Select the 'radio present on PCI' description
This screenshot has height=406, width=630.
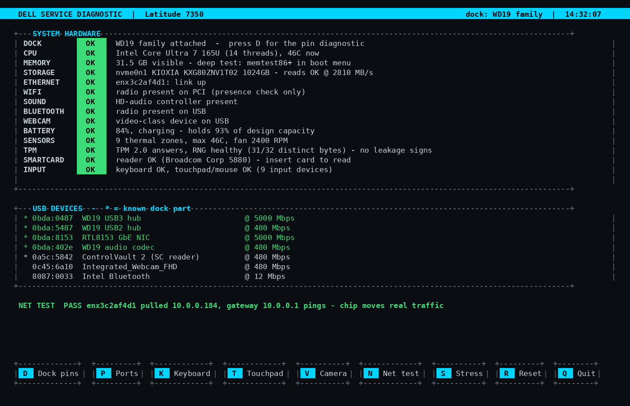coord(211,92)
